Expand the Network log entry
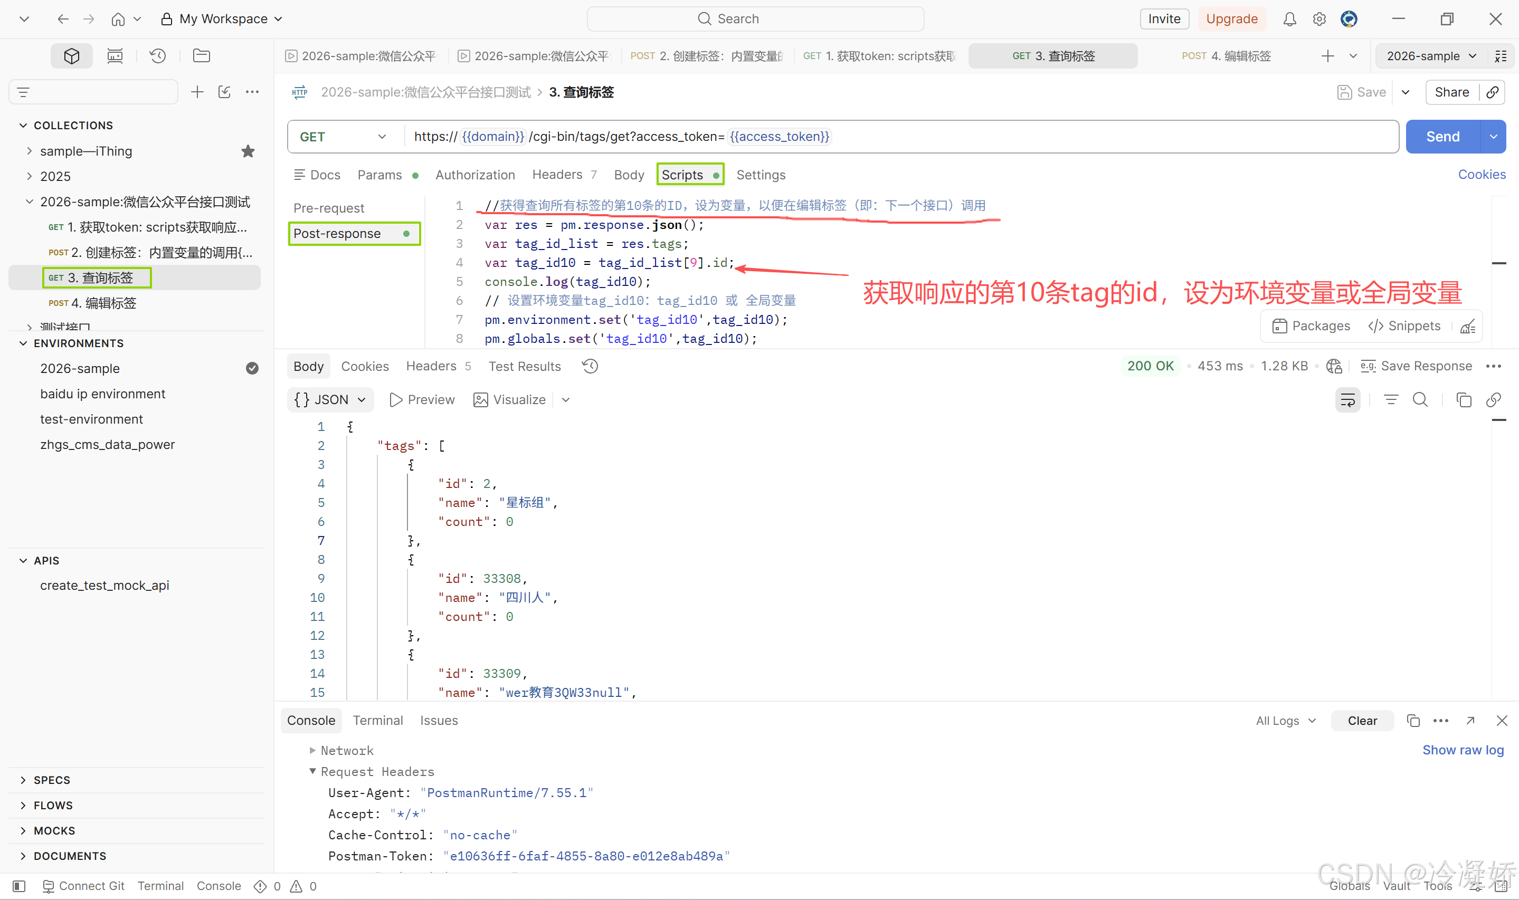 (312, 750)
